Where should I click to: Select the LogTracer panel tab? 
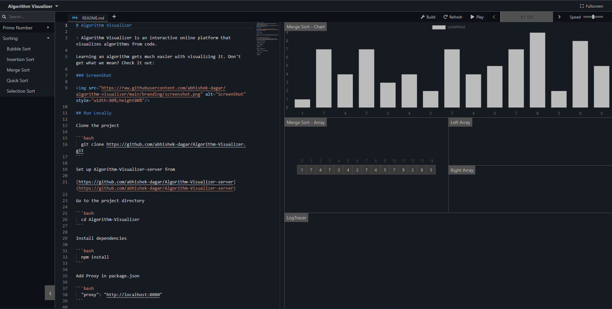click(296, 218)
